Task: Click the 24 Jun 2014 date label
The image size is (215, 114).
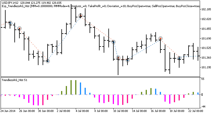Action: (8, 111)
